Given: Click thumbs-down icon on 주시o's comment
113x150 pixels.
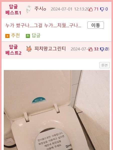Looking at the screenshot, I should pyautogui.click(x=102, y=9).
